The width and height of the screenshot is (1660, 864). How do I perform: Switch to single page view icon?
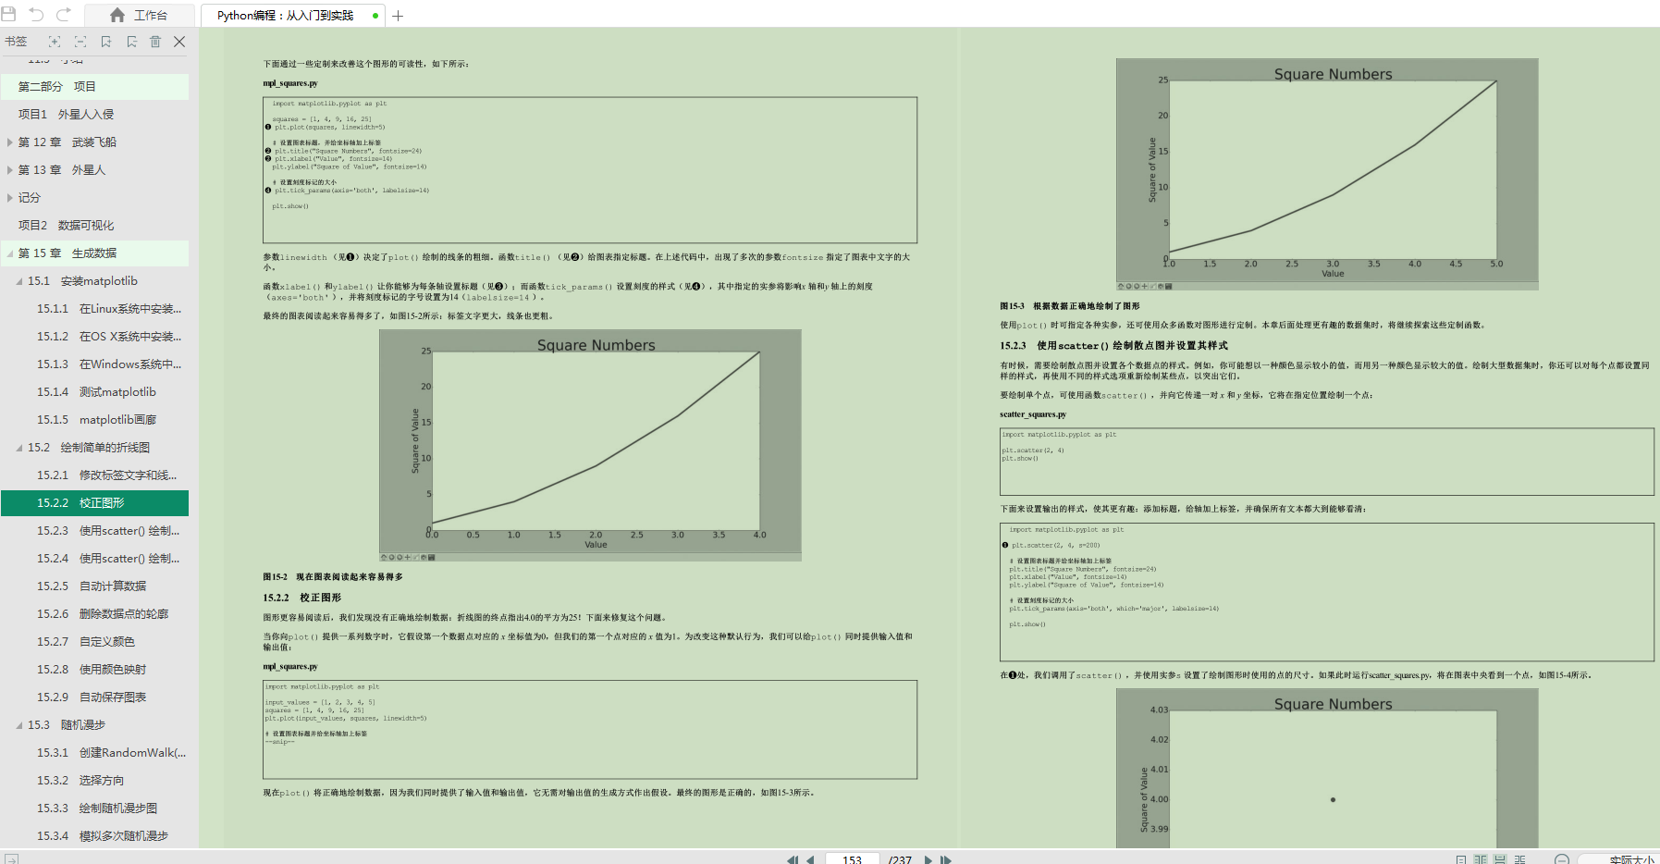1460,859
